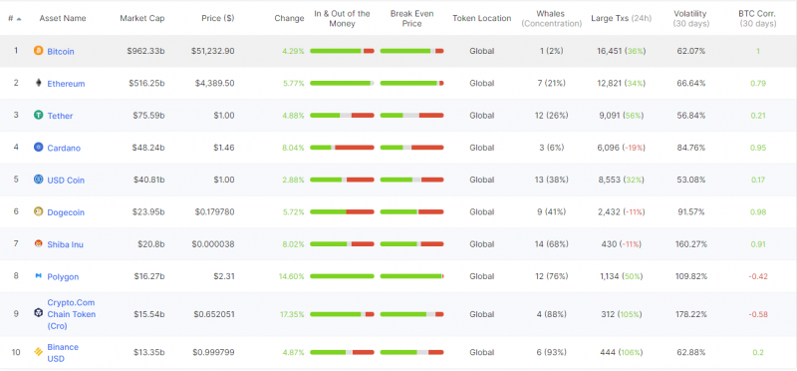Click the Cardano coin icon
The width and height of the screenshot is (797, 371).
click(38, 147)
